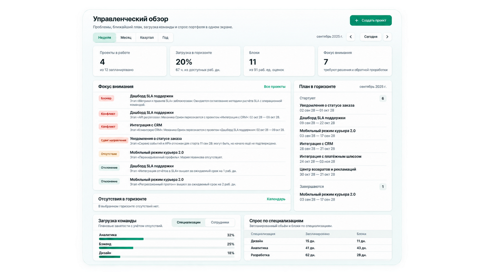Click count badge '1' next to 'Завершаются'
This screenshot has width=484, height=272.
point(383,187)
